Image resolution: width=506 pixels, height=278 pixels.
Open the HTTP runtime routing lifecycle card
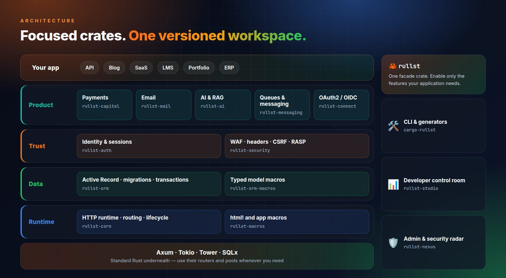pos(149,222)
